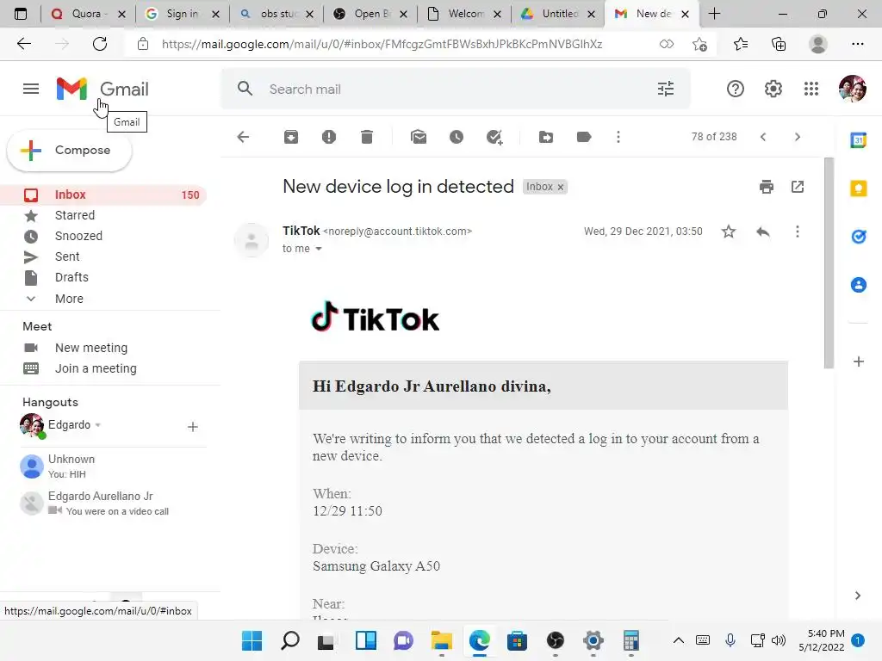Open Edgardo Aurellano Jr conversation
The height and width of the screenshot is (661, 882).
pyautogui.click(x=113, y=503)
